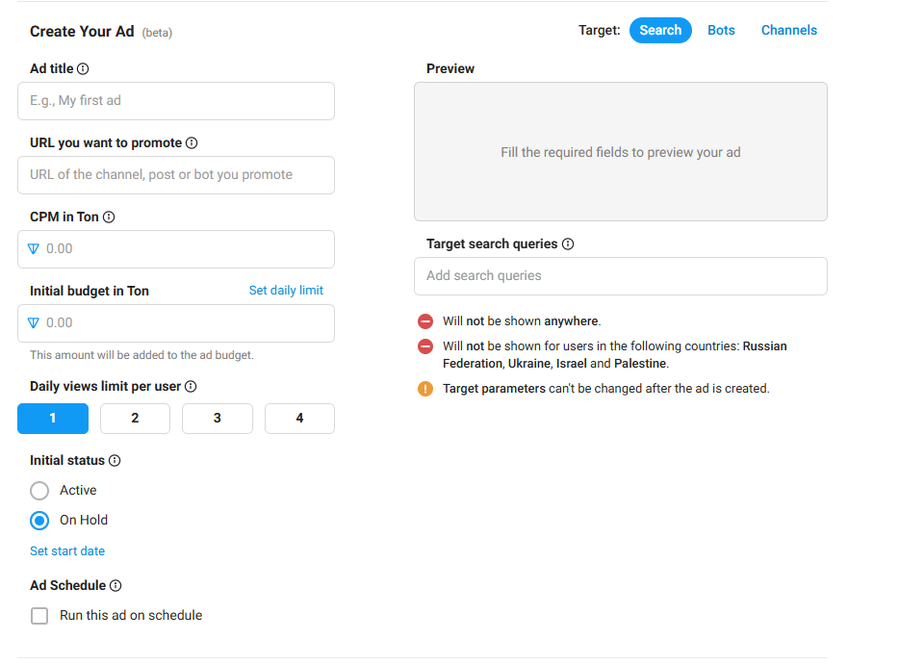The width and height of the screenshot is (899, 665).
Task: Enable Run this ad on schedule checkbox
Action: pyautogui.click(x=39, y=616)
